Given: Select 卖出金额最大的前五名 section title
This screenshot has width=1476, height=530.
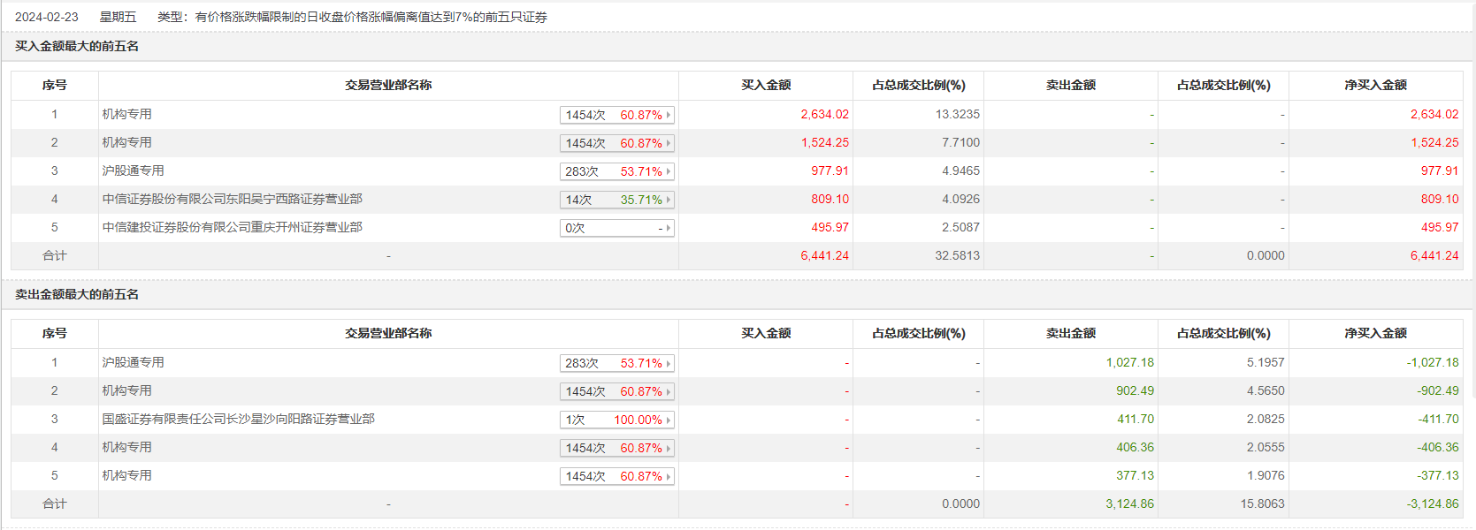Looking at the screenshot, I should click(77, 294).
